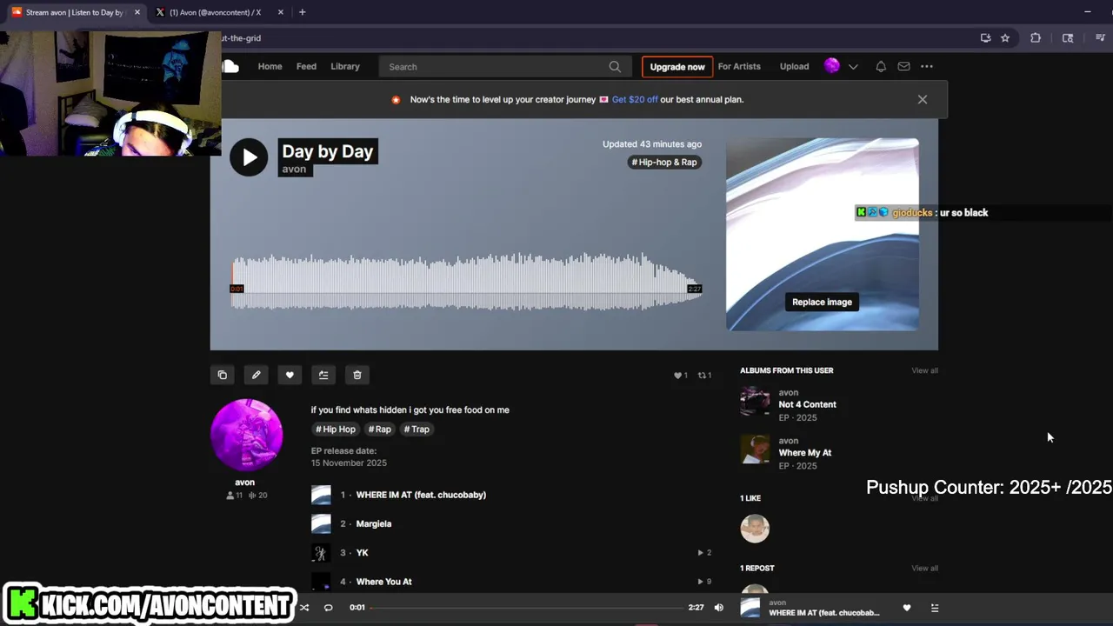1113x626 pixels.
Task: Play the Day by Day playlist
Action: [x=249, y=157]
